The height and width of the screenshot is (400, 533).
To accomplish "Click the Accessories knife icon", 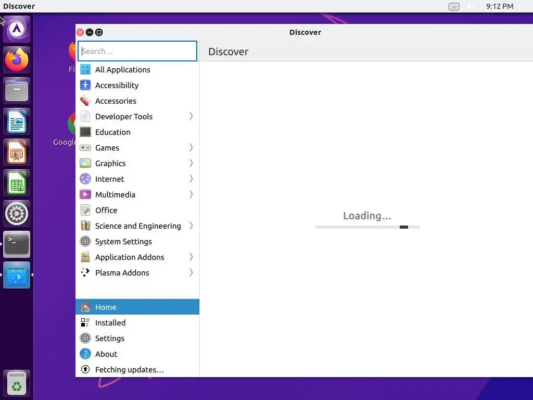I will 85,101.
